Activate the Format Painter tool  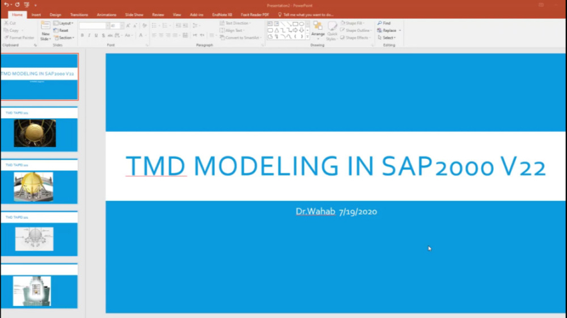[x=19, y=38]
